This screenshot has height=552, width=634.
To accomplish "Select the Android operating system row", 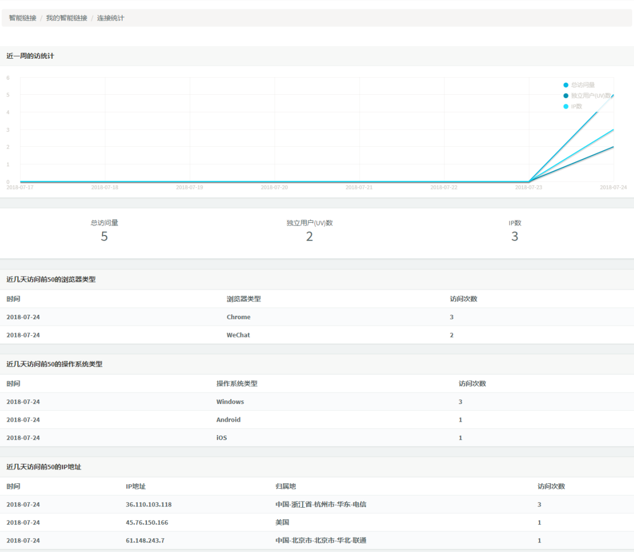I will point(229,420).
